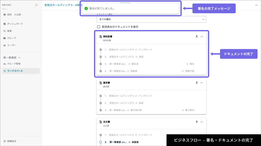Click the blue in-progress circle of 注文書 step 2
The width and height of the screenshot is (261, 146).
[x=101, y=142]
